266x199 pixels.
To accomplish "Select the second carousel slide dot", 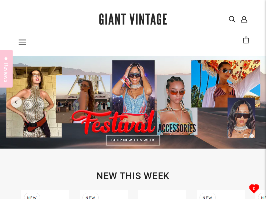I will (x=252, y=136).
